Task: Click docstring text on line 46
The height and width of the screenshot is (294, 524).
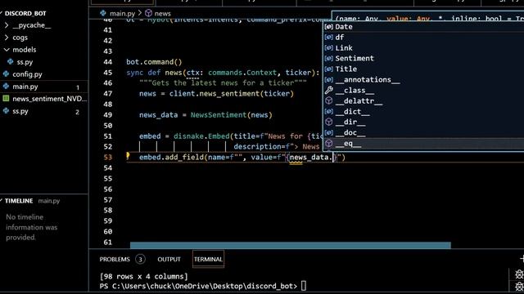Action: (223, 83)
